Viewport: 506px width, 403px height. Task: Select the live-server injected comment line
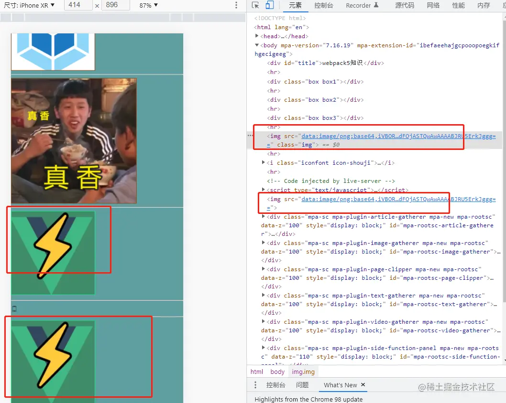click(x=331, y=180)
